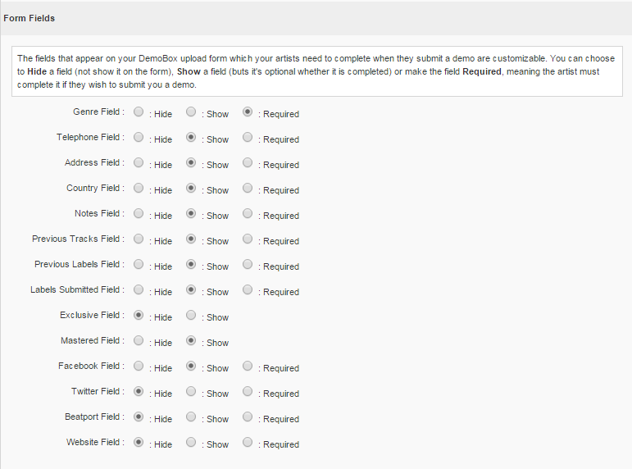
Task: Hide the Country Field option
Action: pyautogui.click(x=139, y=188)
